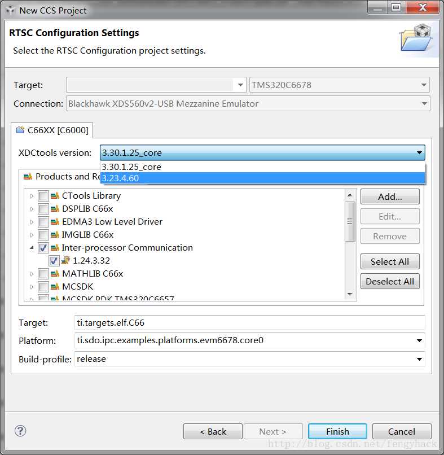The image size is (444, 455).
Task: Click the Add... button
Action: (x=390, y=196)
